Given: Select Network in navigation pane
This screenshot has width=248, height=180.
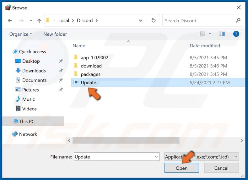Looking at the screenshot, I should click(x=25, y=134).
